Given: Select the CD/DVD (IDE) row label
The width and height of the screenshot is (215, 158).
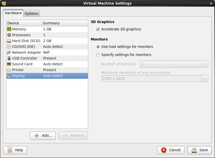Looking at the screenshot, I should (24, 47).
